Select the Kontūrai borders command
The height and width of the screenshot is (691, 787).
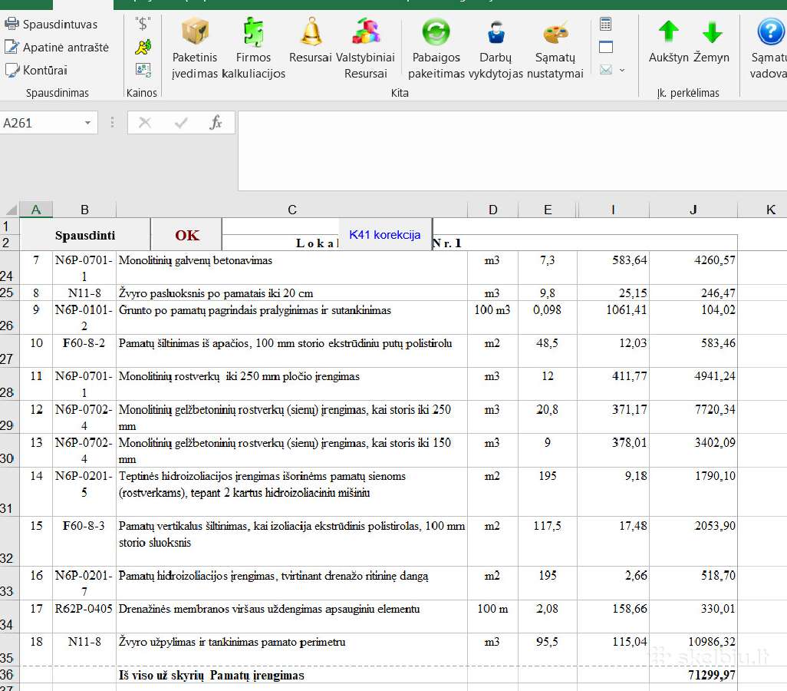[36, 70]
